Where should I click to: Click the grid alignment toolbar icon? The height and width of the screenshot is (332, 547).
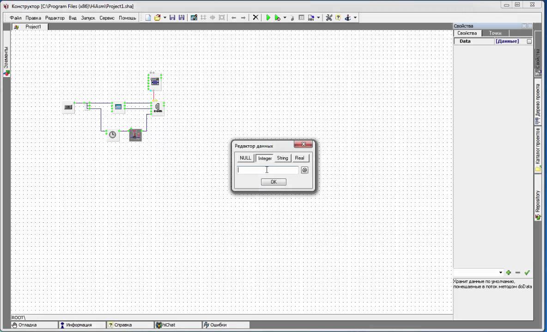tap(203, 18)
